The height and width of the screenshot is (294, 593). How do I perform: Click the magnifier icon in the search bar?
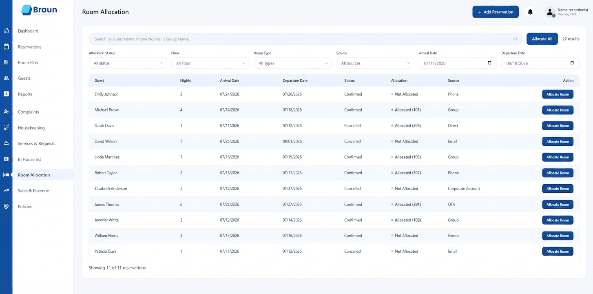pyautogui.click(x=516, y=39)
